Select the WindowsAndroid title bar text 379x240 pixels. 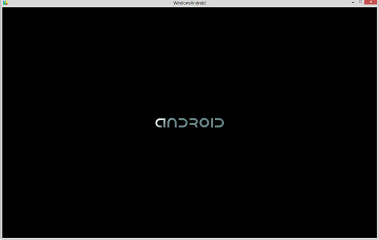tap(189, 3)
